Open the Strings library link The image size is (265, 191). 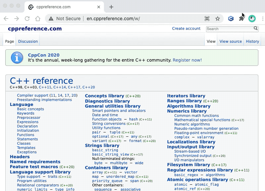102,145
